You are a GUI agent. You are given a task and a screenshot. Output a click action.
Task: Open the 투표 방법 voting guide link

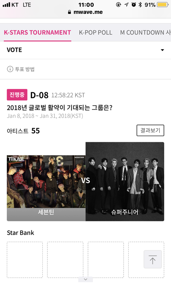pos(25,69)
